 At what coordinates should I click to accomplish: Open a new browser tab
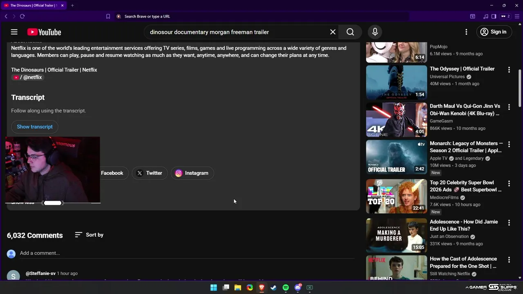point(72,5)
